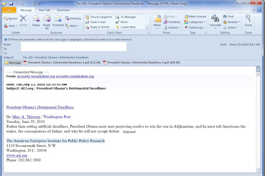The width and height of the screenshot is (265, 176).
Task: Open the File tab
Action: tap(9, 10)
